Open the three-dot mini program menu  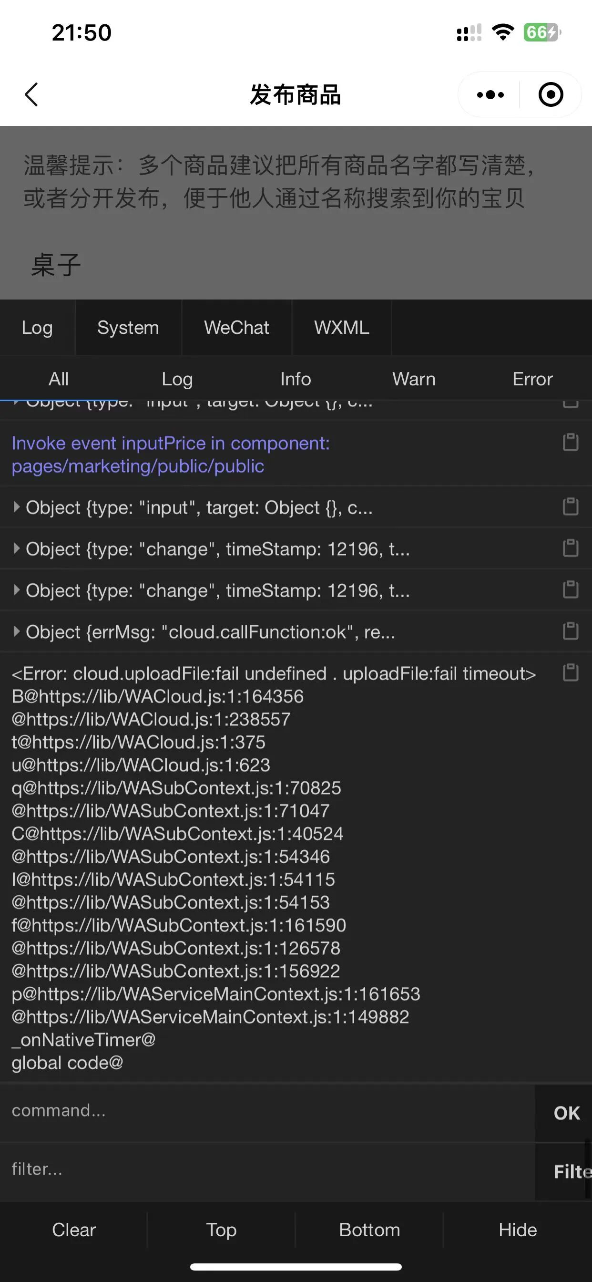coord(490,94)
